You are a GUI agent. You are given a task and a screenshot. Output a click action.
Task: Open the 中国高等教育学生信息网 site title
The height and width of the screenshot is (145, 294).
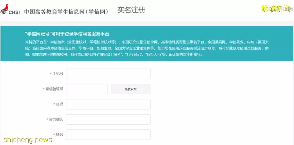(x=66, y=12)
